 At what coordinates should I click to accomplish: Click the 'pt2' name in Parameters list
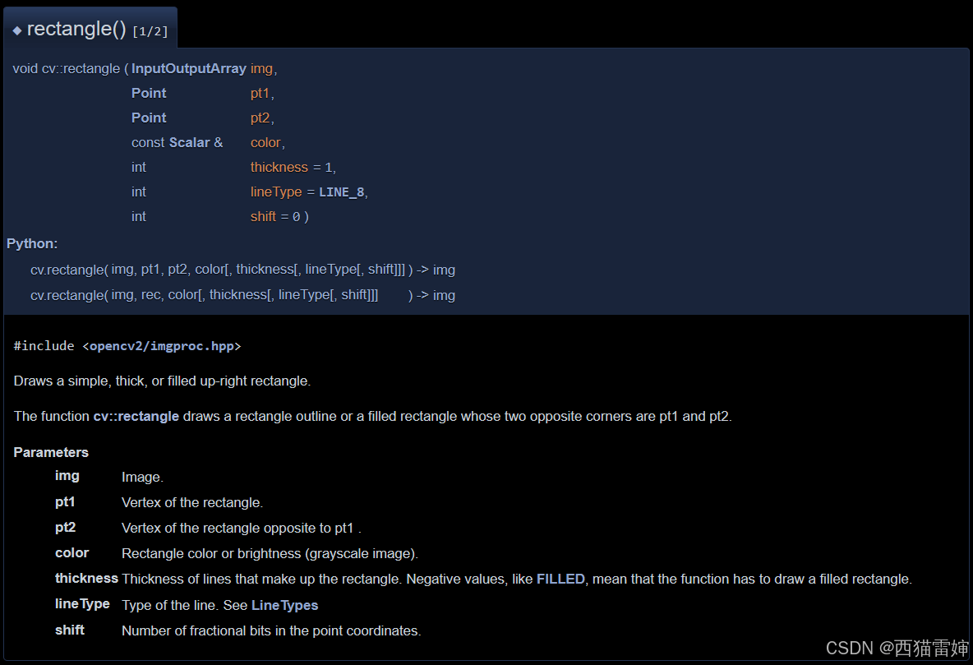(65, 527)
